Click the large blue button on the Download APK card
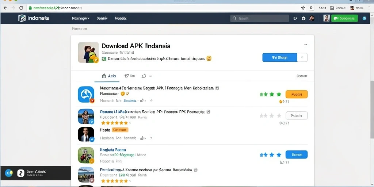The image size is (374, 187). pos(279,57)
